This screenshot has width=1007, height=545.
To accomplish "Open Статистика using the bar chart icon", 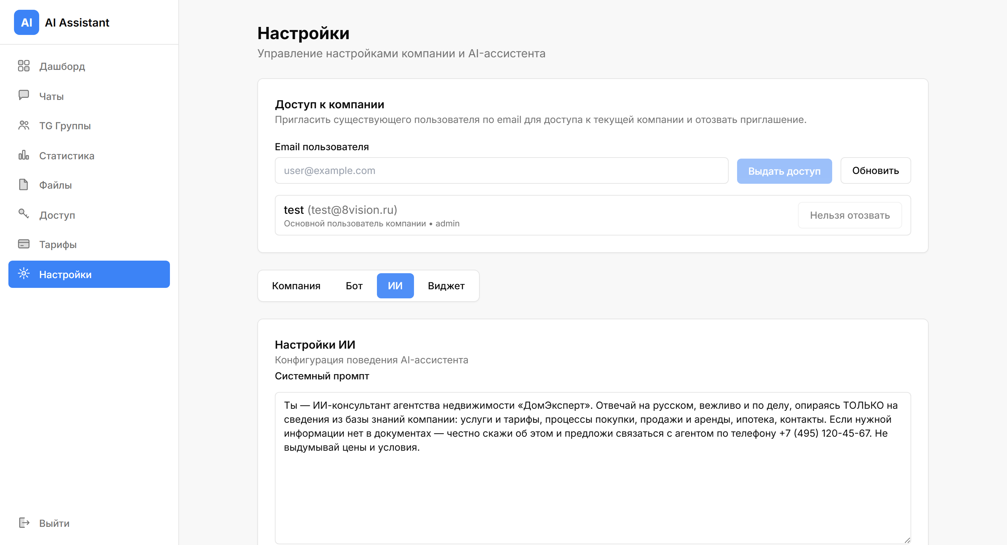I will [x=24, y=155].
